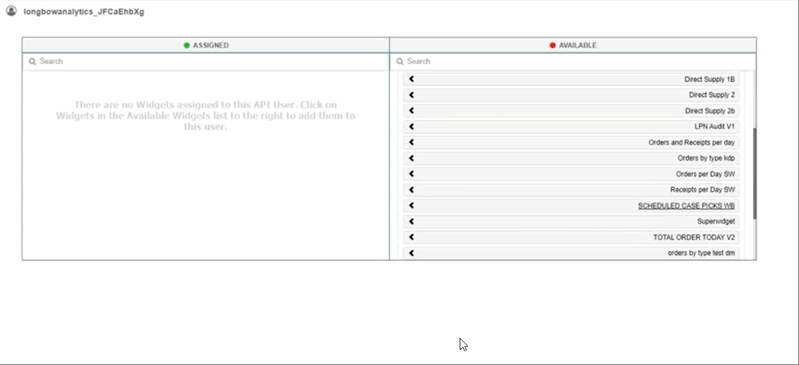The height and width of the screenshot is (365, 799).
Task: Click the arrow icon for Orders by type kdp
Action: 411,158
